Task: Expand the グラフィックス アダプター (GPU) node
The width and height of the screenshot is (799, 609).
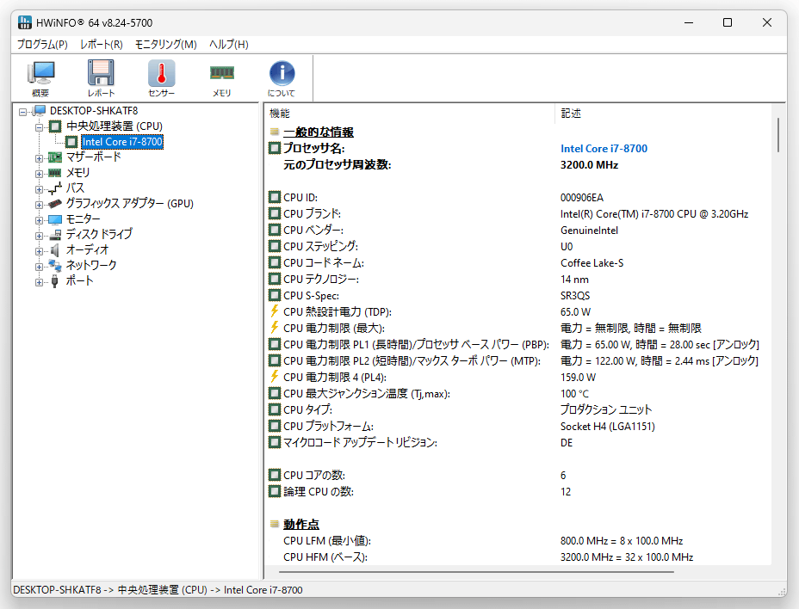Action: [40, 205]
